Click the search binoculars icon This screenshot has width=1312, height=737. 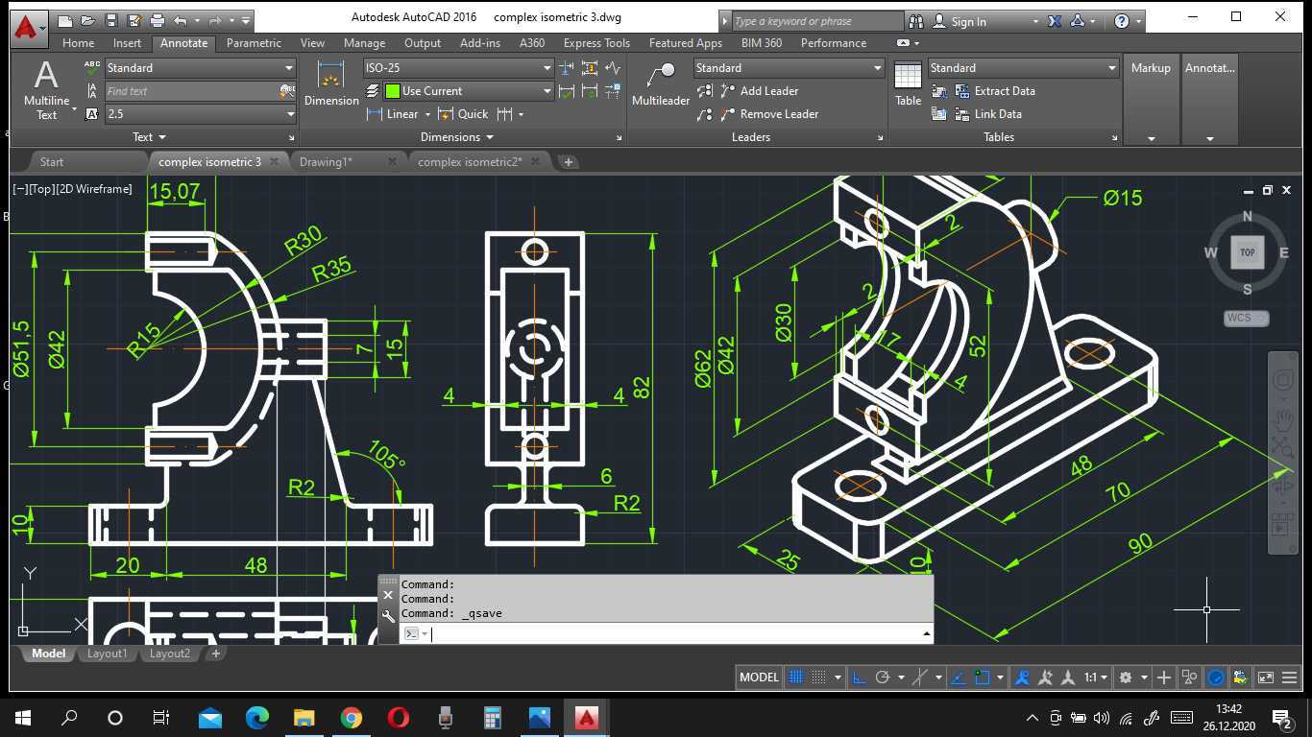[915, 21]
